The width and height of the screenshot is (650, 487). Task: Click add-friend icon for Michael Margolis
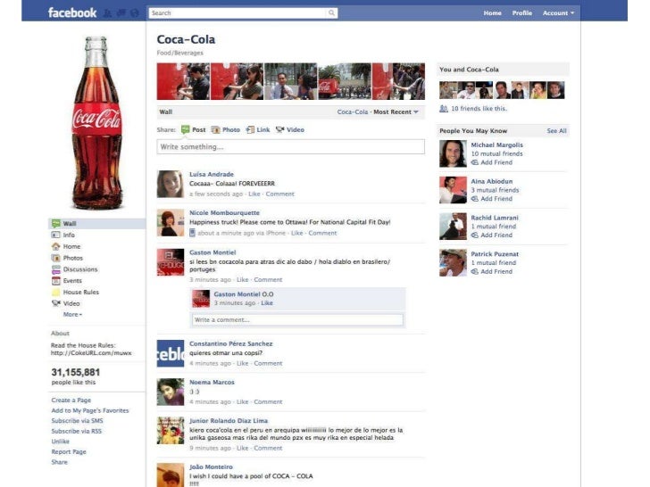coord(475,162)
